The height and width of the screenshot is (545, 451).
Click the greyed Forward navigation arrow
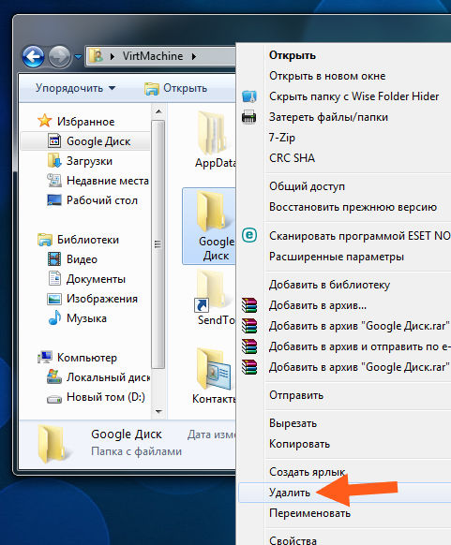(59, 56)
